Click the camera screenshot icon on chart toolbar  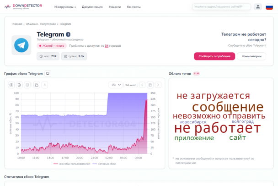12,85
